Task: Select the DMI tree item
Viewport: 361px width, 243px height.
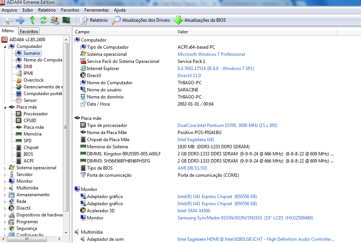Action: [28, 66]
